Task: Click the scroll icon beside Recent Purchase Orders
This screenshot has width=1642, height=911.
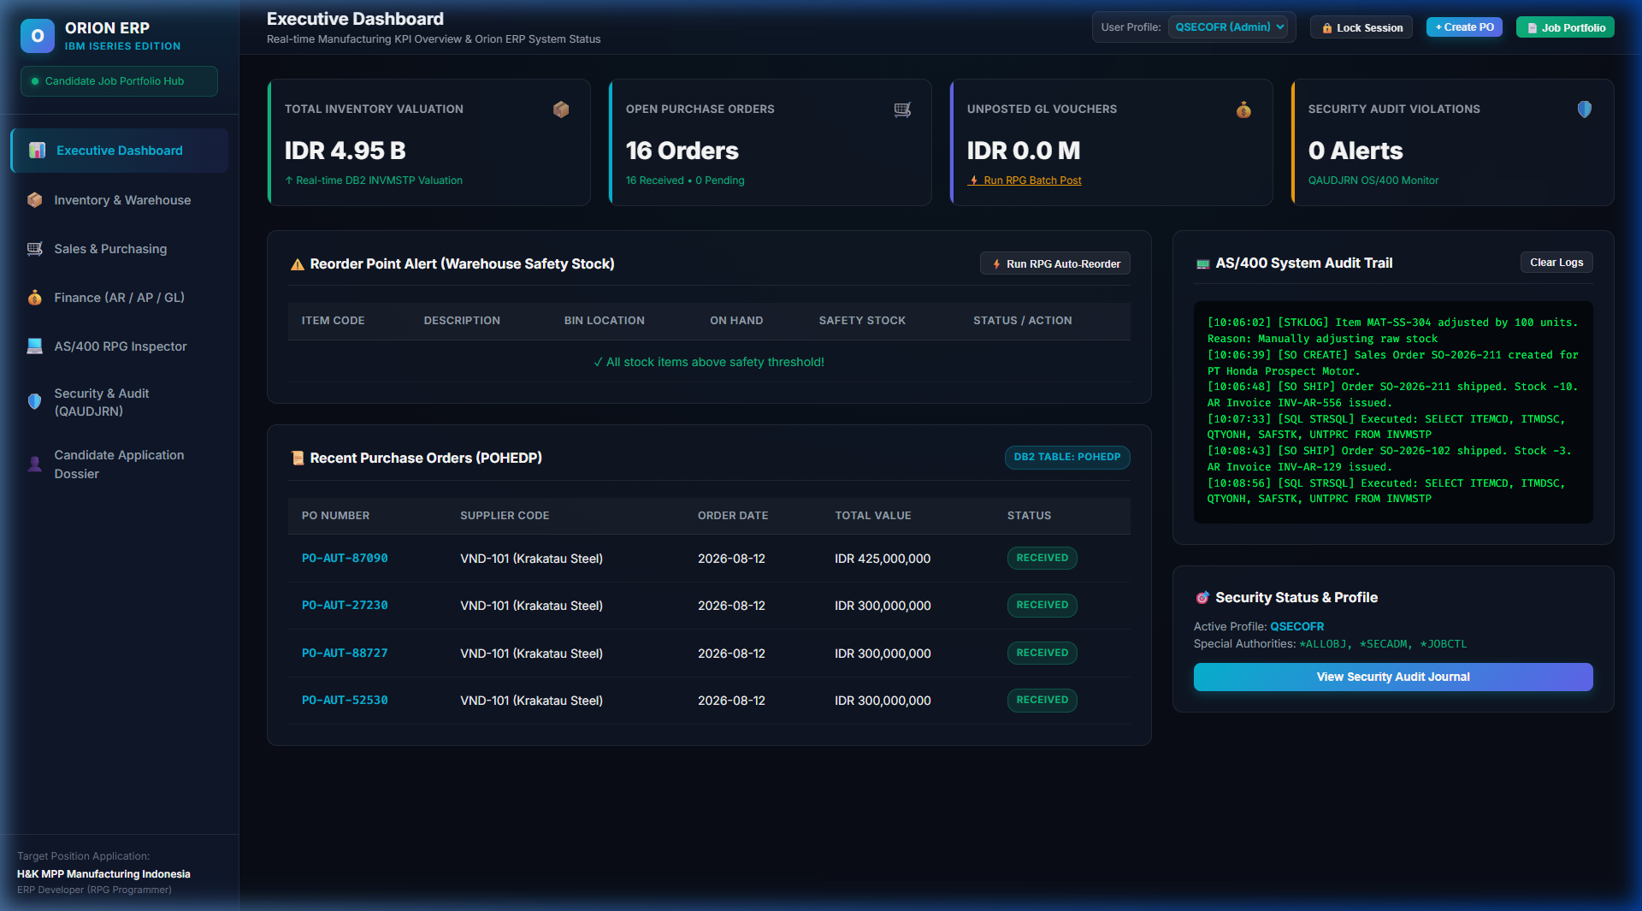Action: pyautogui.click(x=298, y=458)
